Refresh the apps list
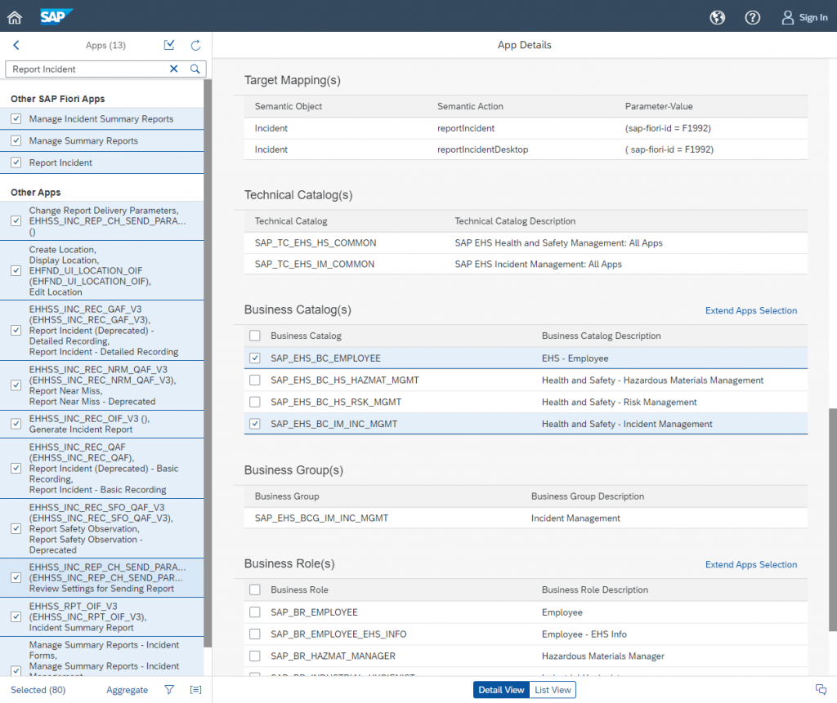 196,46
